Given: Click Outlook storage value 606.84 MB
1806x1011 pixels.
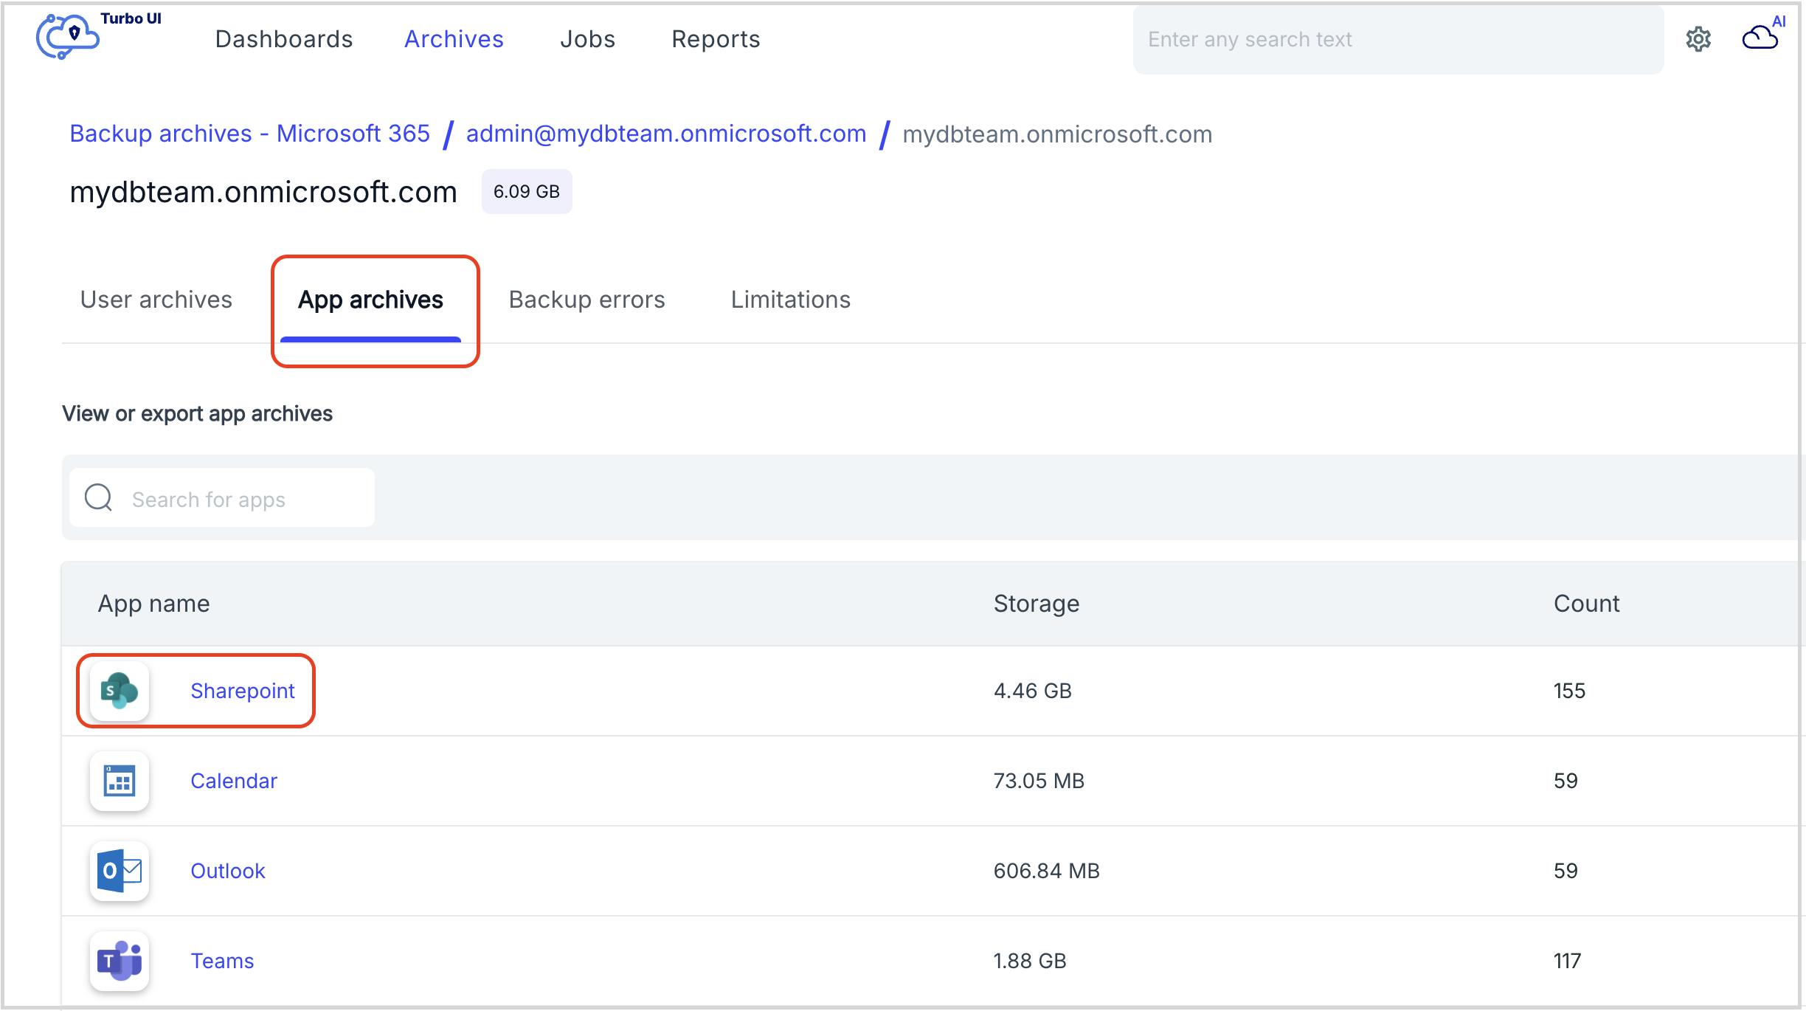Looking at the screenshot, I should [x=1047, y=871].
